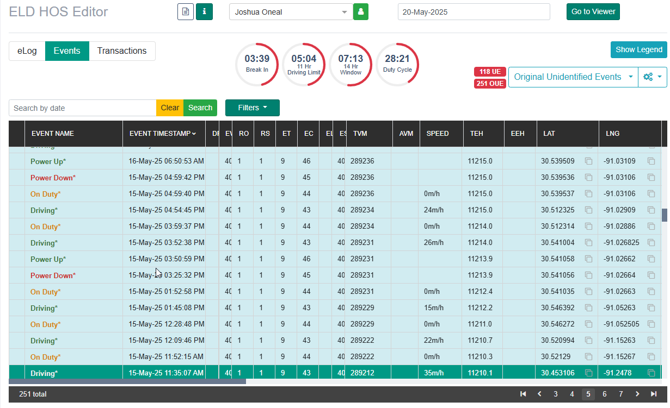The image size is (670, 408).
Task: Switch to the eLog tab
Action: click(27, 51)
